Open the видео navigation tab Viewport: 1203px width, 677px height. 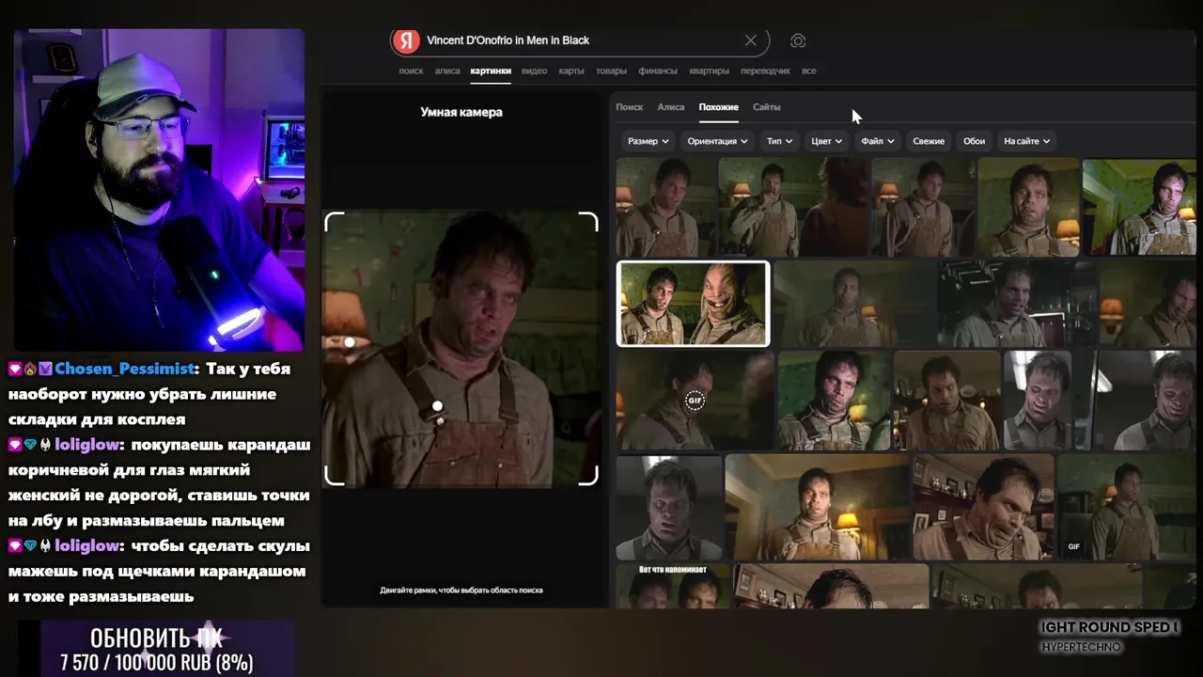click(x=534, y=71)
